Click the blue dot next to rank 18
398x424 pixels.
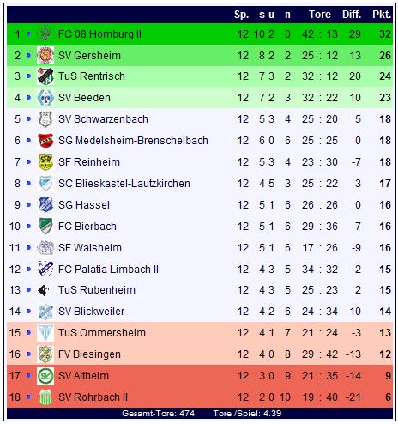(x=28, y=397)
